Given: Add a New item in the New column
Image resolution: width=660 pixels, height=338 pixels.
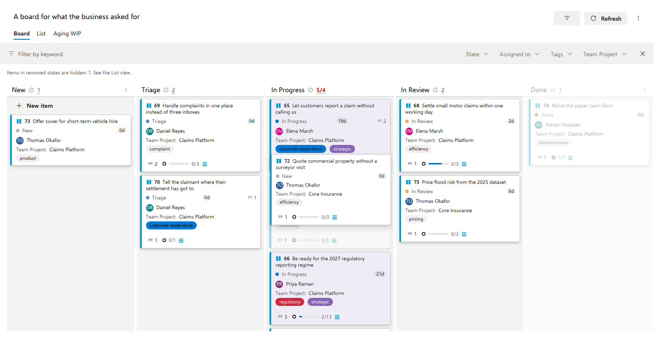Looking at the screenshot, I should pyautogui.click(x=35, y=106).
